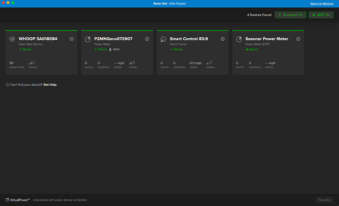Image resolution: width=339 pixels, height=206 pixels.
Task: Click the 100% battery level text
Action: click(116, 50)
